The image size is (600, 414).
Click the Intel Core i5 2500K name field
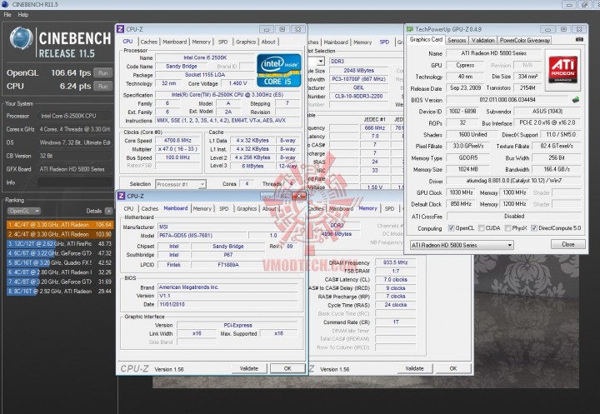tap(205, 57)
